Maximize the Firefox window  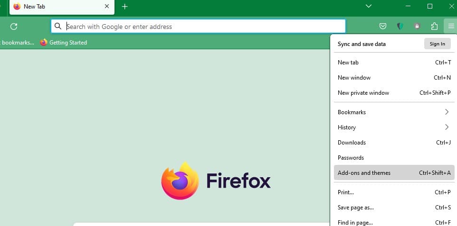click(x=430, y=6)
